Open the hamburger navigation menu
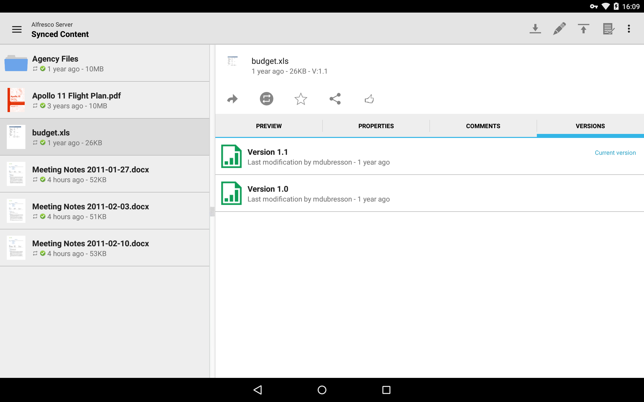644x402 pixels. [17, 29]
